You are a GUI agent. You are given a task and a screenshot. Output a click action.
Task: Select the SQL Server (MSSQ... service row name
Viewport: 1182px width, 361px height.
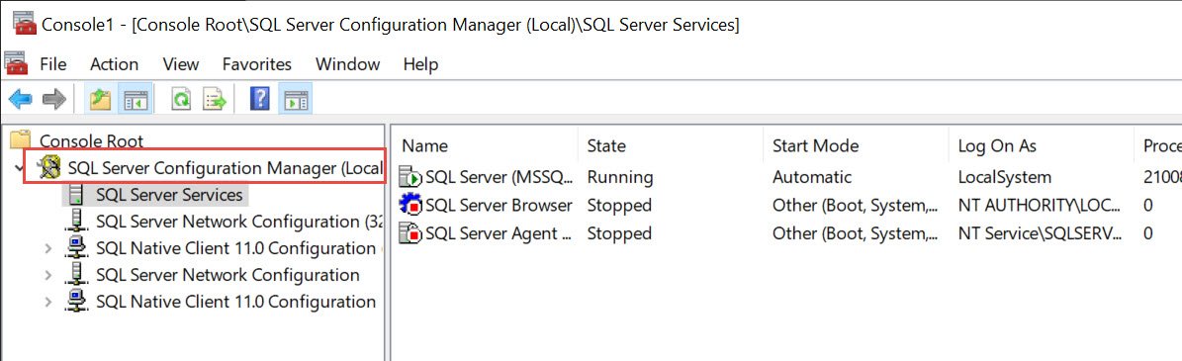[x=500, y=178]
